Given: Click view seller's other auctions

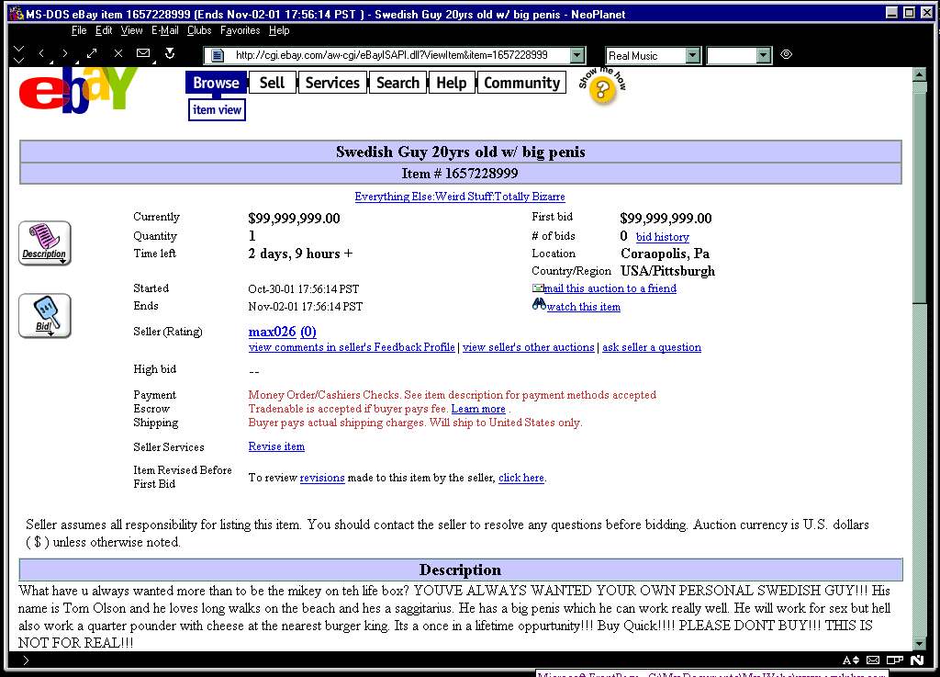Looking at the screenshot, I should click(528, 347).
